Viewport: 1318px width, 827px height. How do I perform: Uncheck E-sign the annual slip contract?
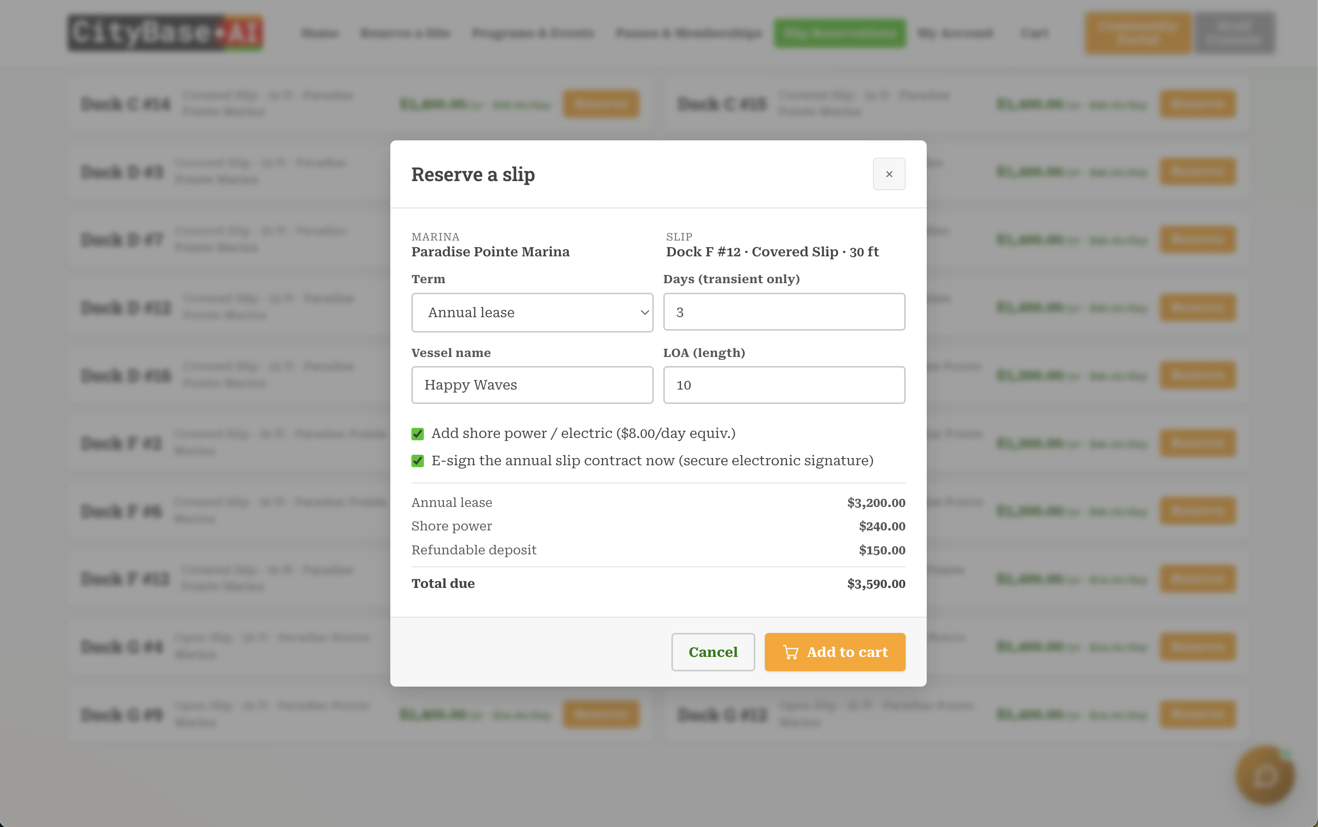coord(418,461)
